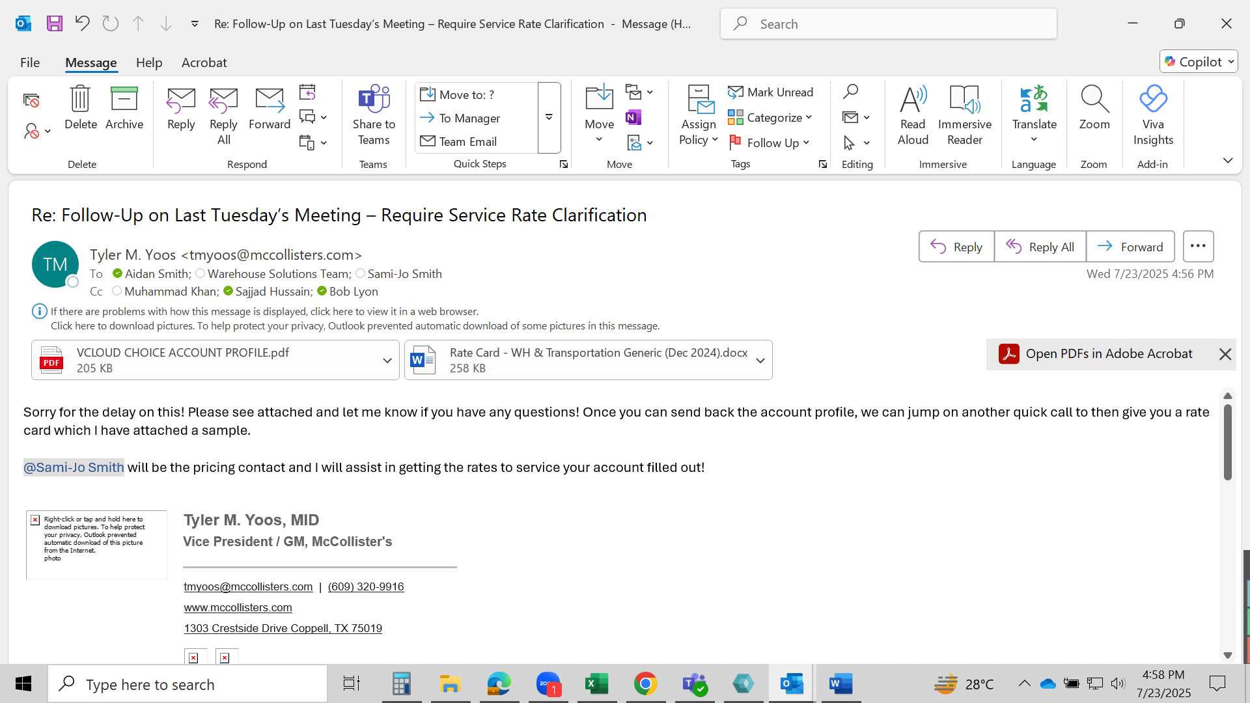This screenshot has height=703, width=1250.
Task: Go to previous item arrow
Action: [138, 24]
